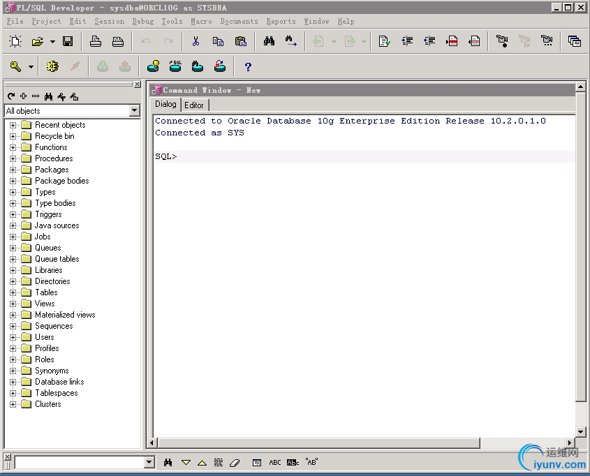Viewport: 590px width, 476px height.
Task: Click the Copy icon
Action: [218, 41]
